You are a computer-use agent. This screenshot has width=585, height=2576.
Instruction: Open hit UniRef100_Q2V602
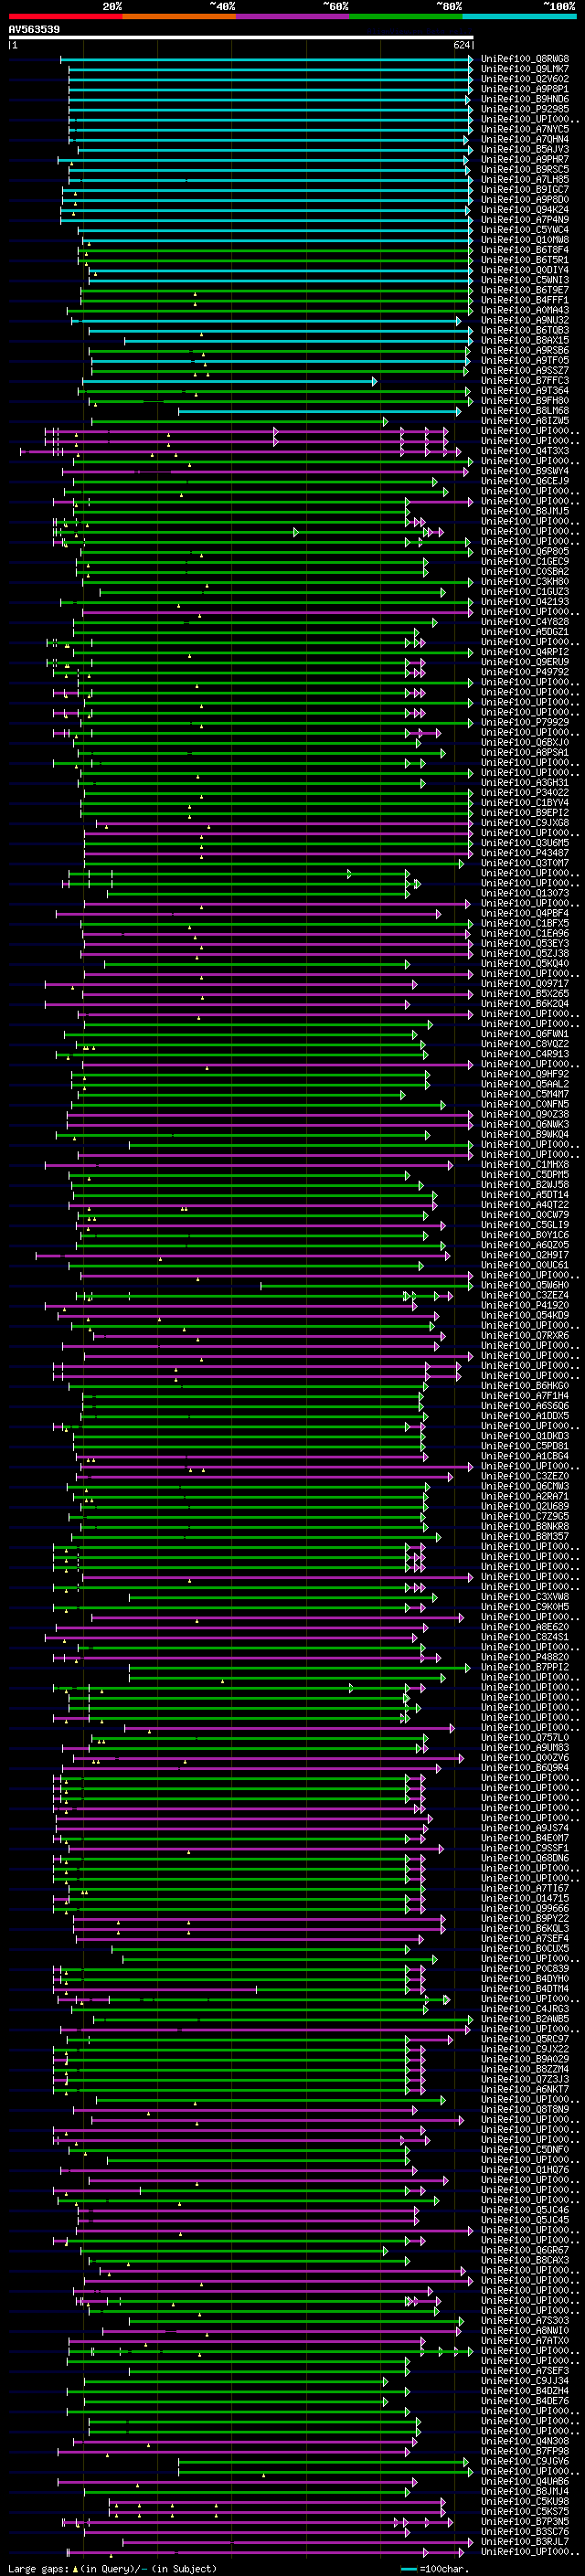point(525,79)
